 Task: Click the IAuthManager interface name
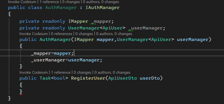[x=102, y=7]
